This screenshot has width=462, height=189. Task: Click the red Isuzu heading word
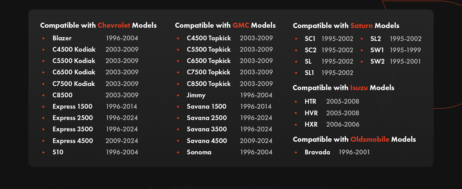[x=359, y=88]
